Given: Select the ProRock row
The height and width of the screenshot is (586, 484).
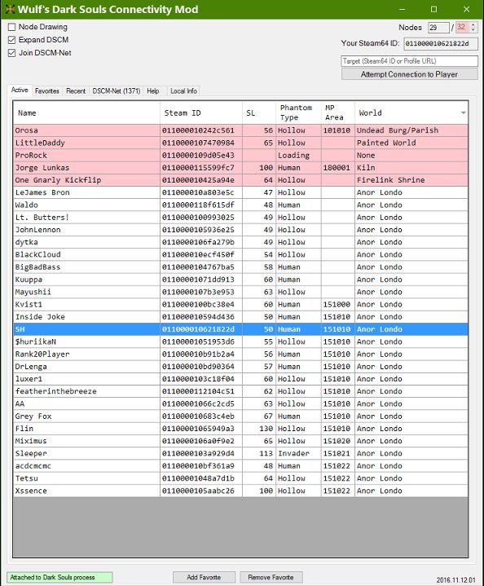Looking at the screenshot, I should [x=240, y=155].
